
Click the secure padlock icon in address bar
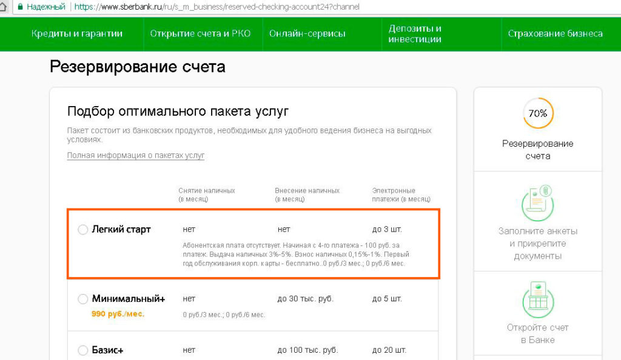pyautogui.click(x=20, y=7)
